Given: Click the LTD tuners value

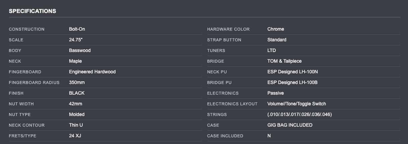Looking at the screenshot, I should [271, 50].
